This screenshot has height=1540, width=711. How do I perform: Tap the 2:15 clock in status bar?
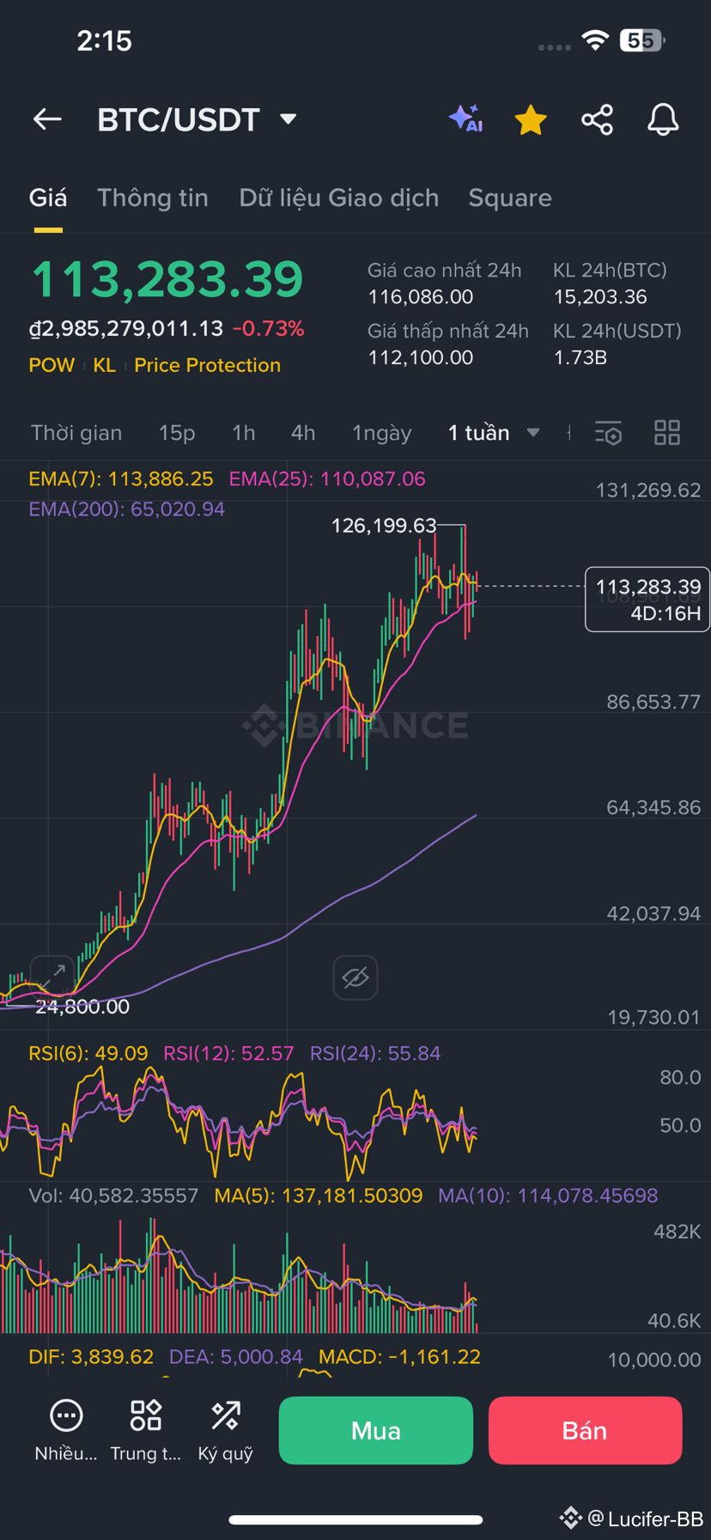coord(104,40)
